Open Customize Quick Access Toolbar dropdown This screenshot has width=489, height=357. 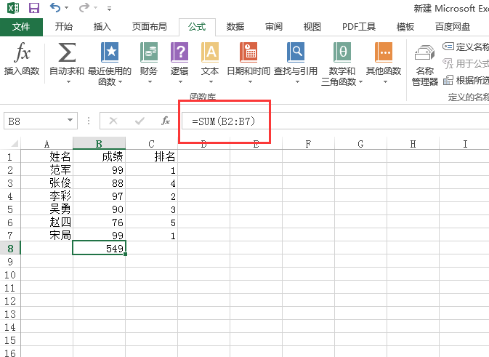point(109,9)
